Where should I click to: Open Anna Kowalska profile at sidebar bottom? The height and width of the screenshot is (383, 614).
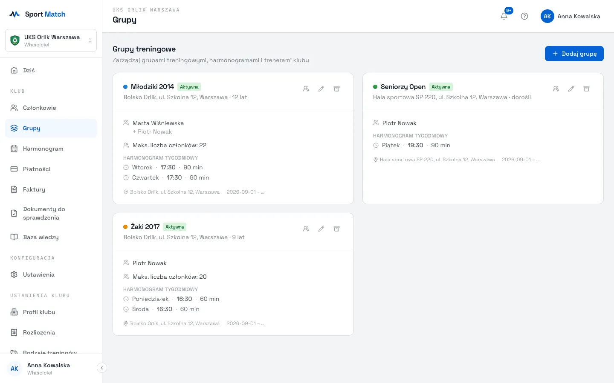49,369
